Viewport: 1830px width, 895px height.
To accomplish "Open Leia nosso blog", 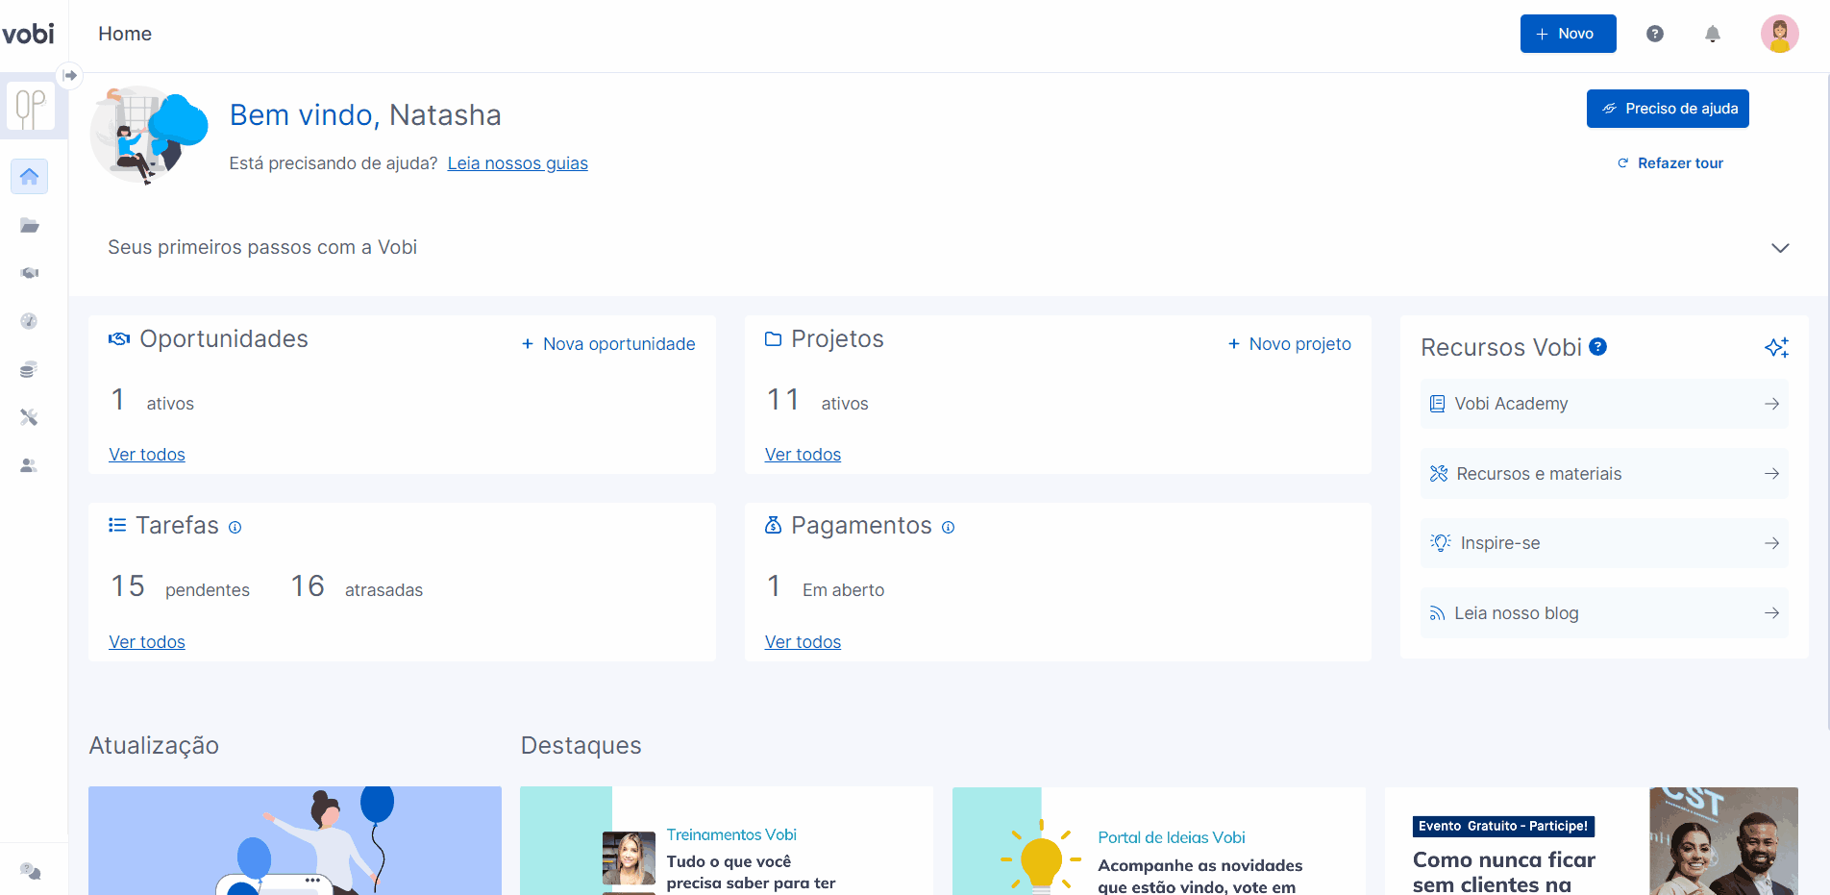I will point(1604,613).
